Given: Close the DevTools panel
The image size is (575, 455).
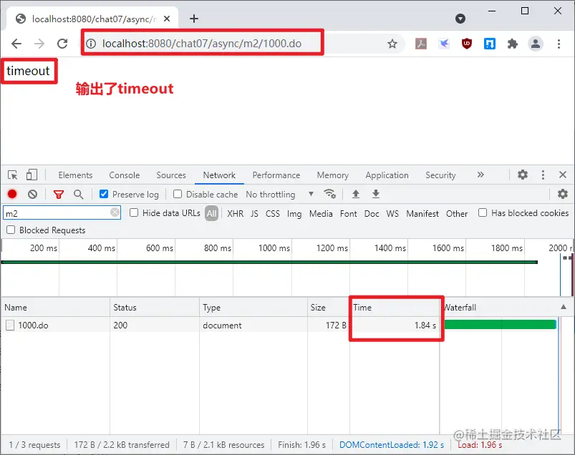Looking at the screenshot, I should [563, 175].
